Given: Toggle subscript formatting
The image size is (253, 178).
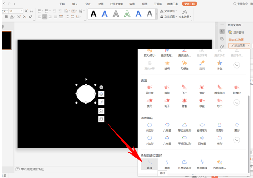Looking at the screenshot, I should tap(25, 16).
